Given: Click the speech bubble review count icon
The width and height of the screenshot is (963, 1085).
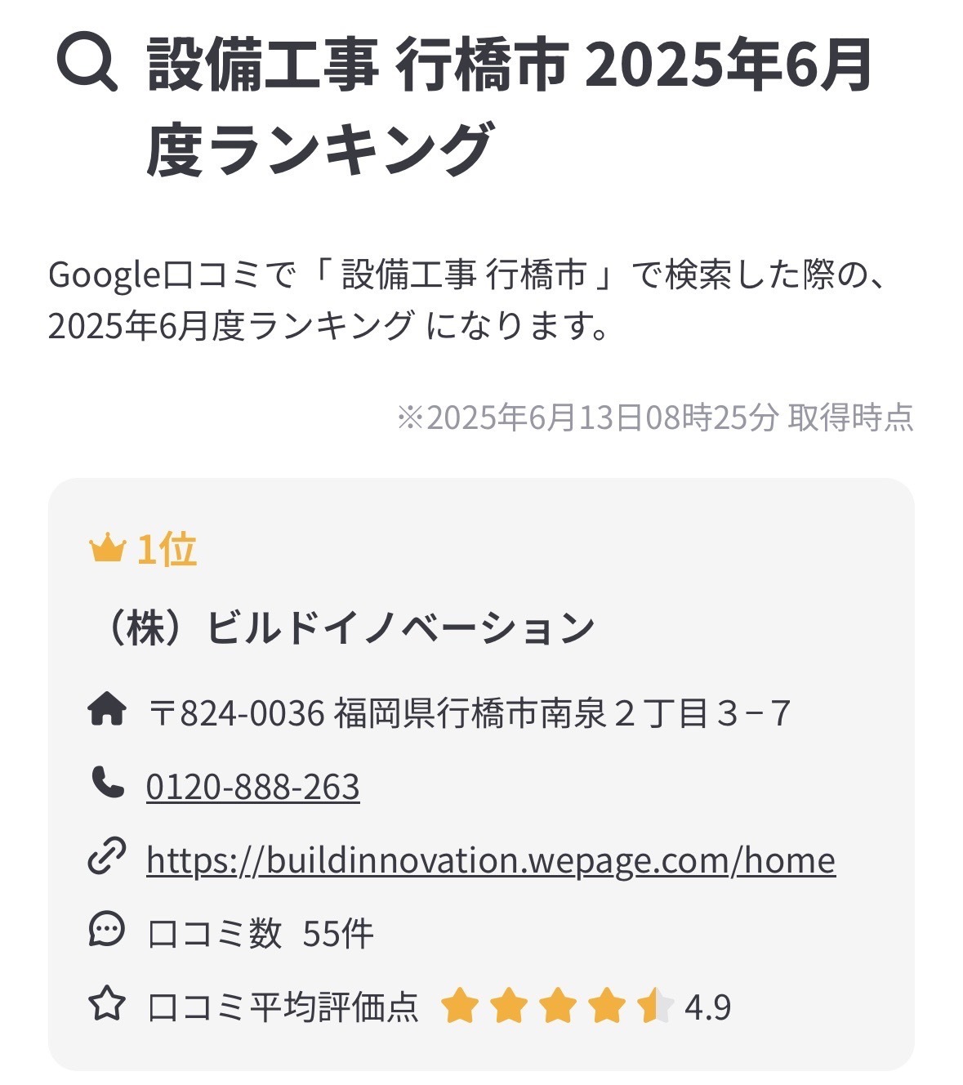Looking at the screenshot, I should (106, 930).
